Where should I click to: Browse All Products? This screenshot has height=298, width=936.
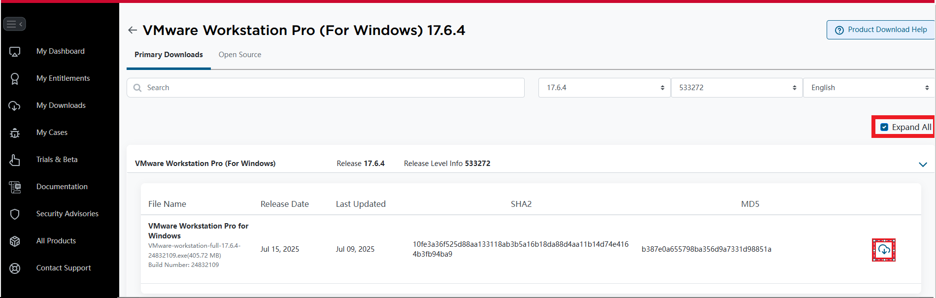point(56,241)
